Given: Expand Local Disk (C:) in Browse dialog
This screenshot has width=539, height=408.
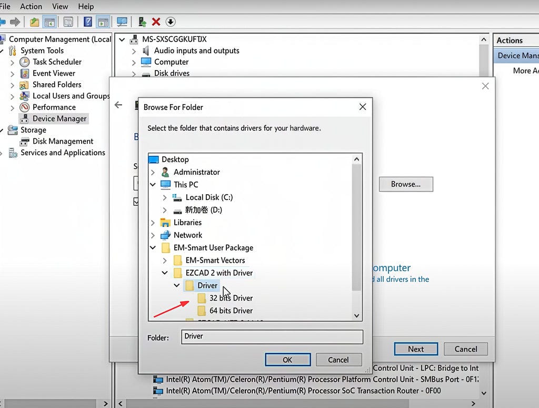Looking at the screenshot, I should click(165, 197).
